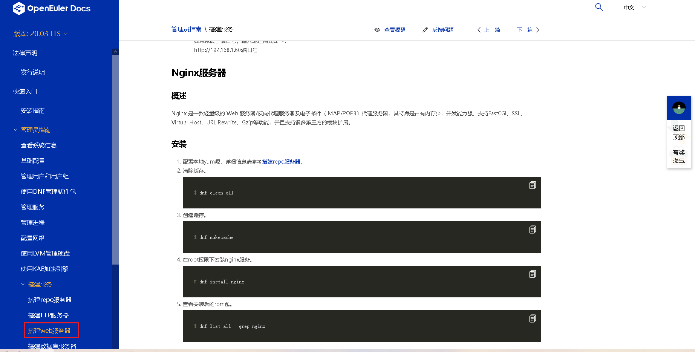Click the 有奖捉虫 button
Screen dimensions: 695x352
679,156
